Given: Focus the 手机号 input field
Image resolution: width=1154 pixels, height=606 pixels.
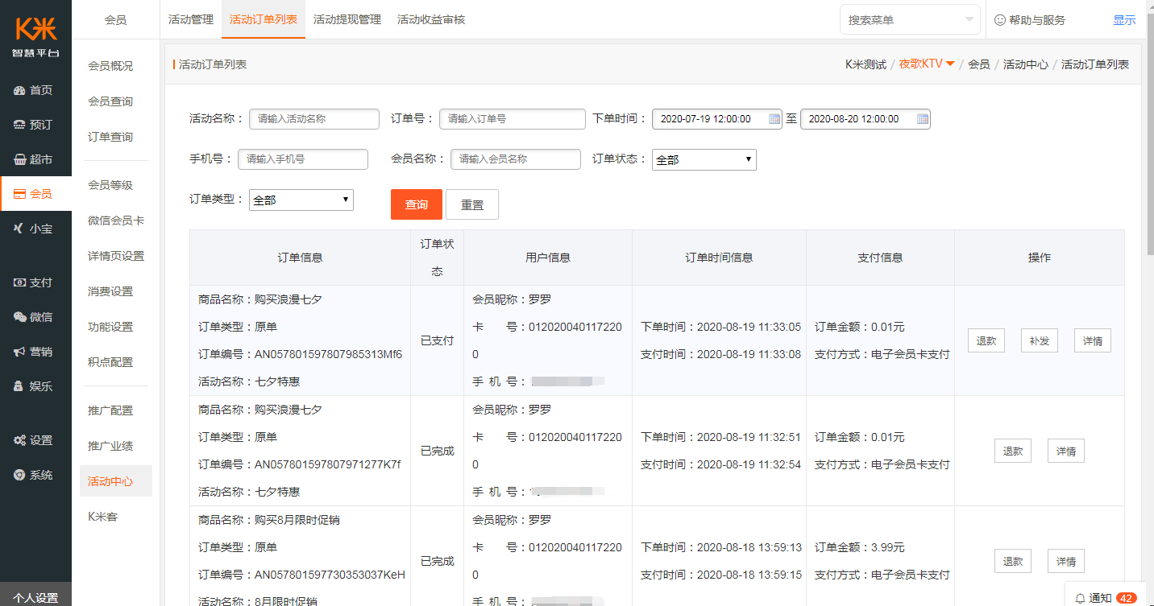Looking at the screenshot, I should tap(303, 159).
